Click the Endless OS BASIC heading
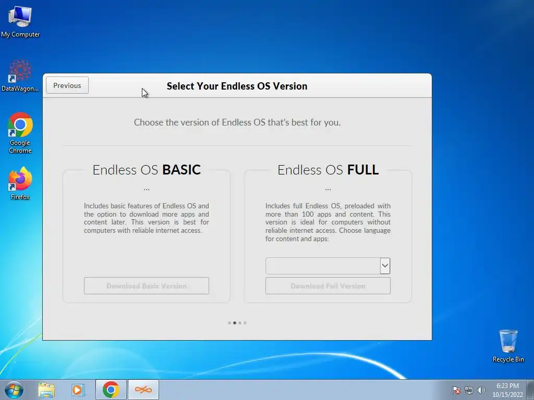 pyautogui.click(x=147, y=170)
